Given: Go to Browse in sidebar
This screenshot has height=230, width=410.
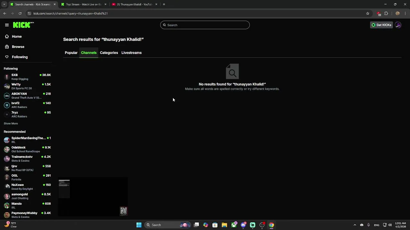Looking at the screenshot, I should (18, 47).
